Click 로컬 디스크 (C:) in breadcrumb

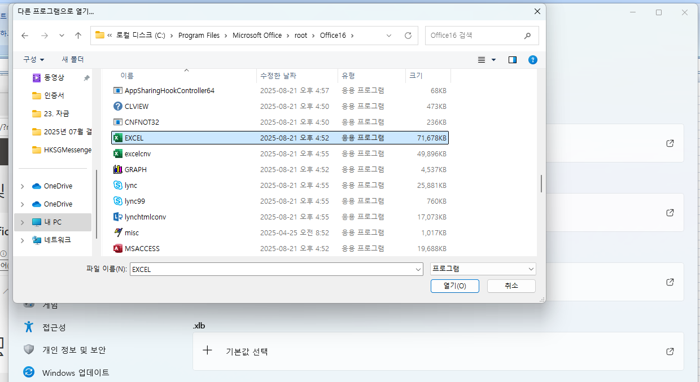pos(141,35)
